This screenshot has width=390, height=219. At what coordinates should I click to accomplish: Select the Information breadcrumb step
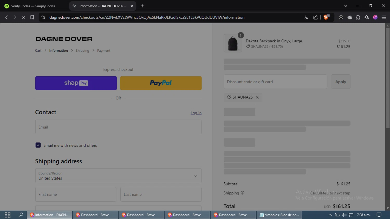pyautogui.click(x=58, y=51)
